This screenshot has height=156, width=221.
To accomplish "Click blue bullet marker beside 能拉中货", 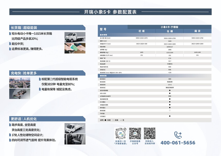I will coord(10,44).
